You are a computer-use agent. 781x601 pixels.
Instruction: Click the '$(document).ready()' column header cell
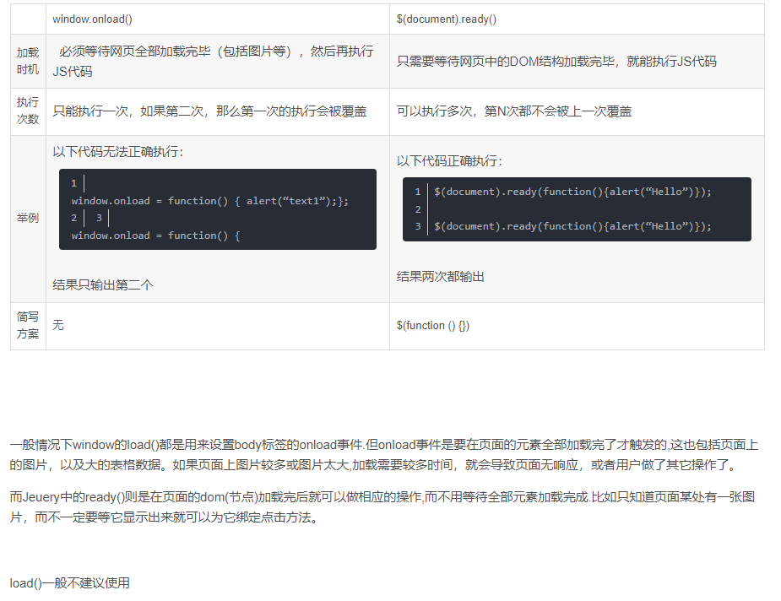tap(577, 19)
